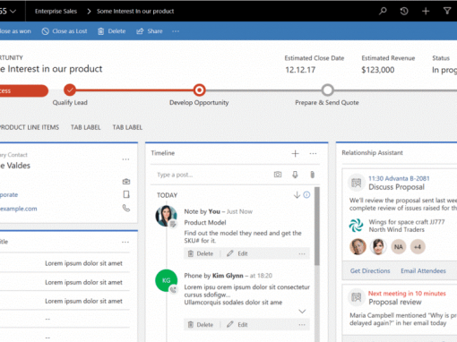Open the contact company link
Screen dimensions: 457x342
9,194
